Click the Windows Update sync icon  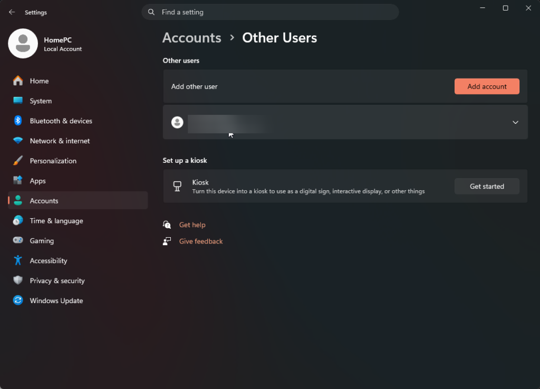(18, 300)
